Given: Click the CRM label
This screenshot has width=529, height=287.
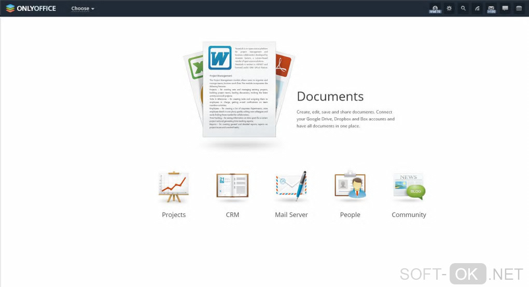Looking at the screenshot, I should (232, 215).
